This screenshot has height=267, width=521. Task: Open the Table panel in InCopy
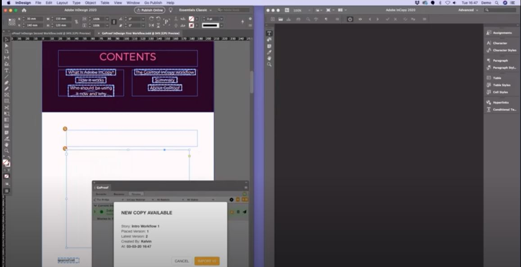pyautogui.click(x=494, y=78)
